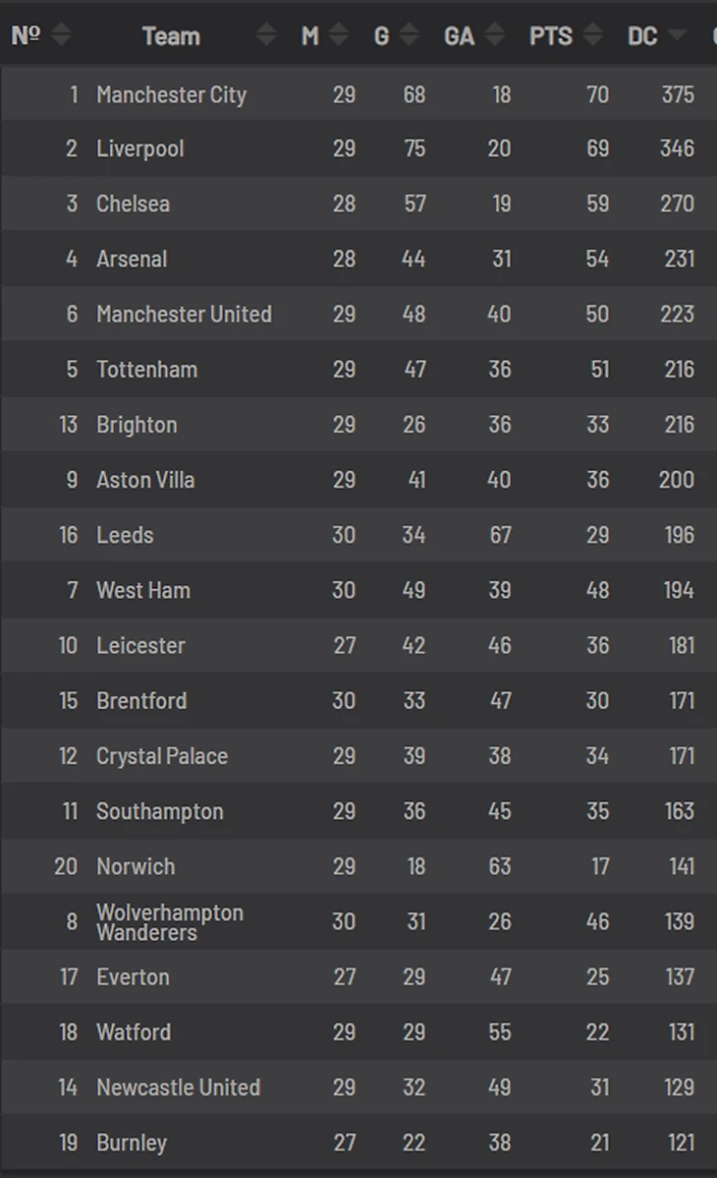Click the DC column header label
The width and height of the screenshot is (717, 1178).
click(x=642, y=36)
